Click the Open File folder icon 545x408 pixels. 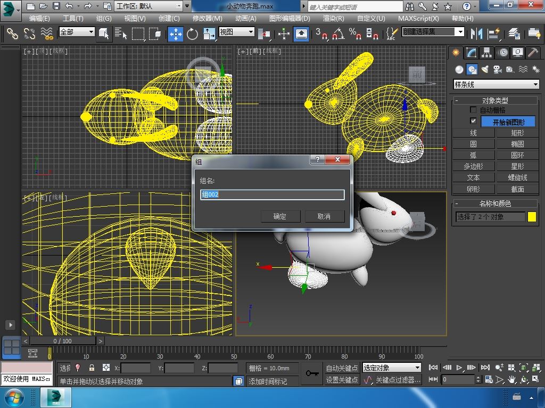pos(44,6)
